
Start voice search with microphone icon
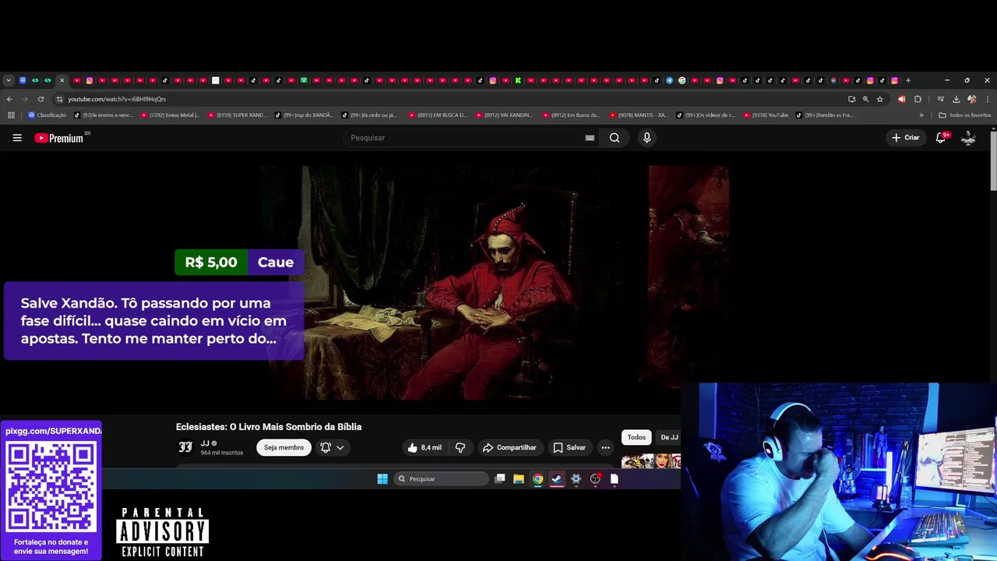click(x=646, y=138)
